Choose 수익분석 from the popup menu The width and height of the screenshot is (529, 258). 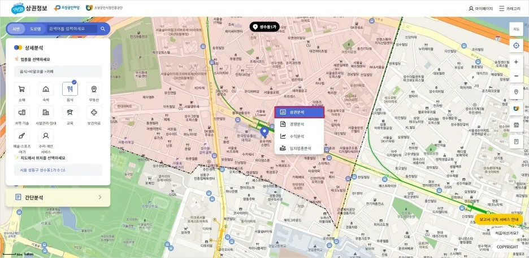click(x=299, y=136)
